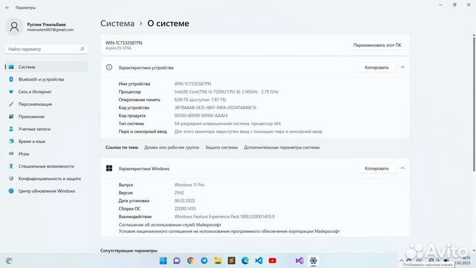The width and height of the screenshot is (476, 268).
Task: Open 'Учетные записи' section
Action: 46,129
